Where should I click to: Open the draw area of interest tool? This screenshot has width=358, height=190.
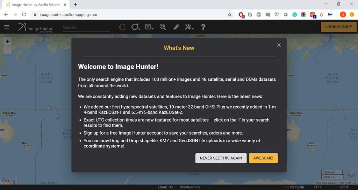pos(136,27)
